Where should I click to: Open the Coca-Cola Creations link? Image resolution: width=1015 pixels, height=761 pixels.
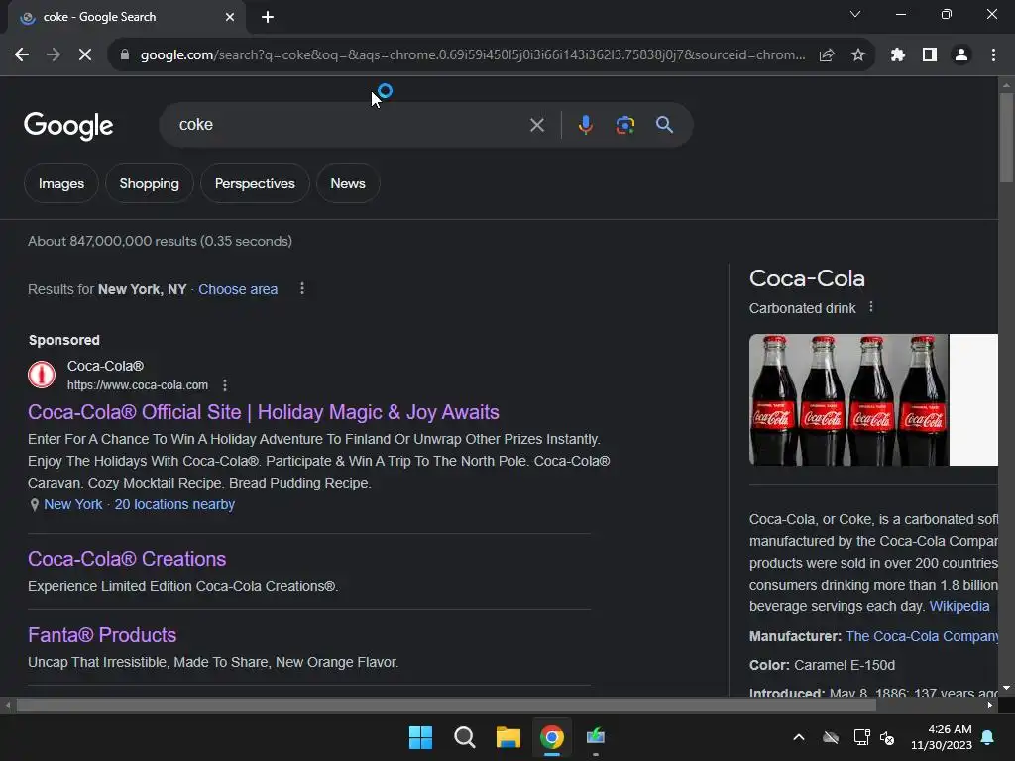pyautogui.click(x=127, y=559)
